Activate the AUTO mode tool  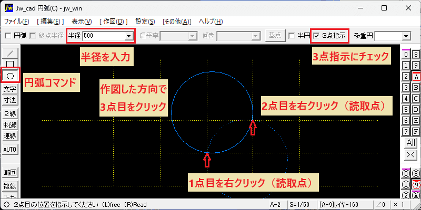point(10,149)
